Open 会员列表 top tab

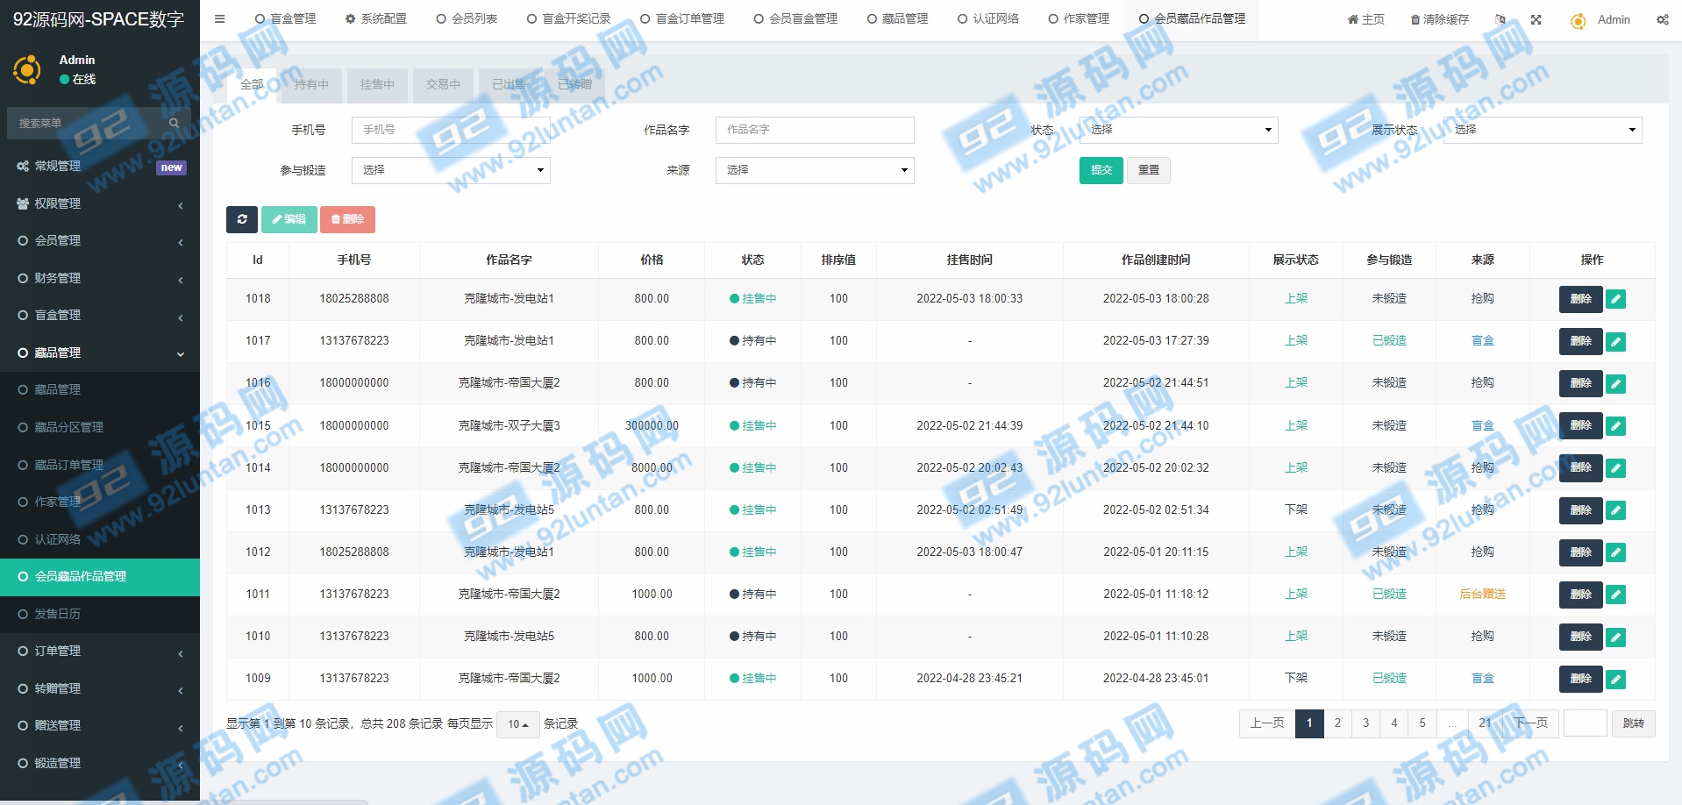pyautogui.click(x=467, y=18)
